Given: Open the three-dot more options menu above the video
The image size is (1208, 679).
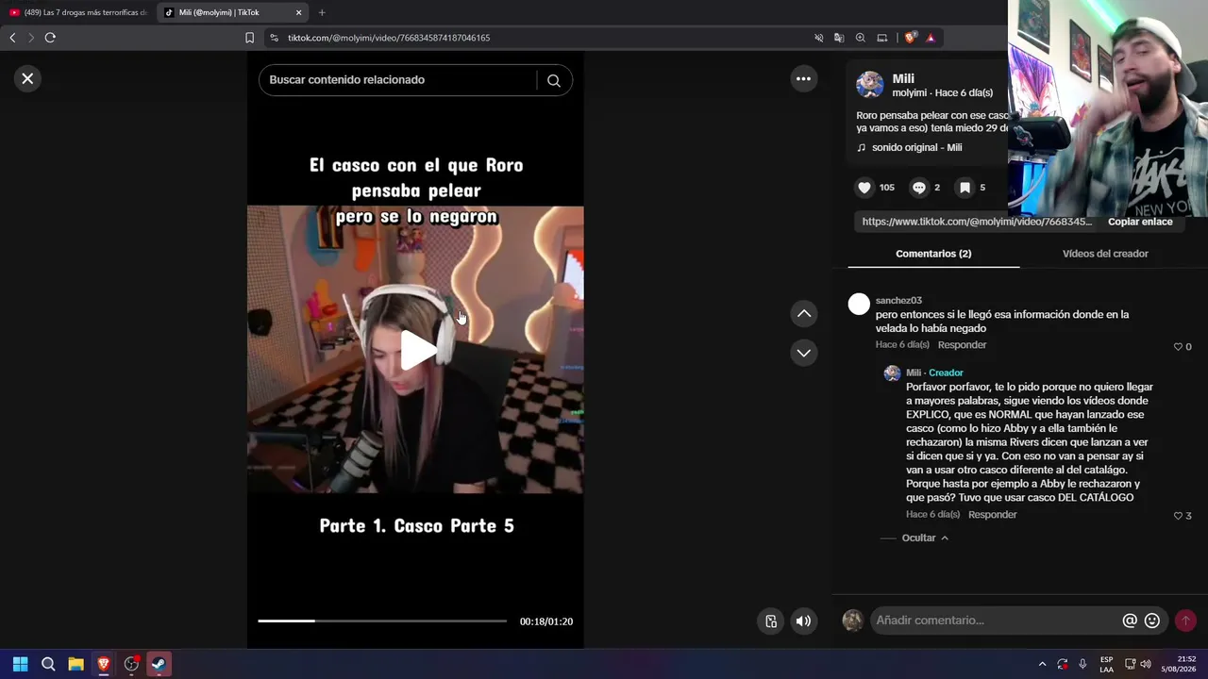Looking at the screenshot, I should pos(803,79).
